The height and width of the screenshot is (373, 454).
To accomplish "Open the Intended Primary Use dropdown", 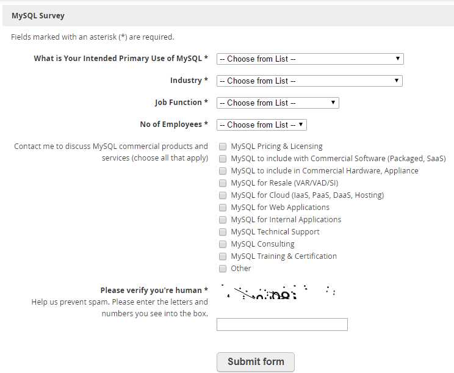I will (310, 59).
